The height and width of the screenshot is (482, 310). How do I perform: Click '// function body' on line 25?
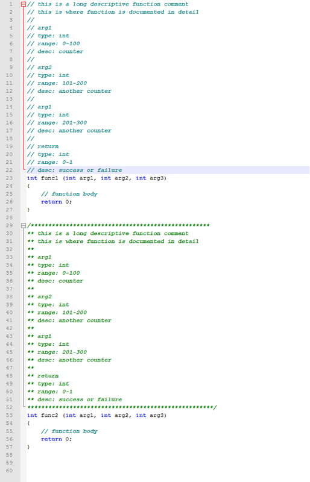coord(69,194)
